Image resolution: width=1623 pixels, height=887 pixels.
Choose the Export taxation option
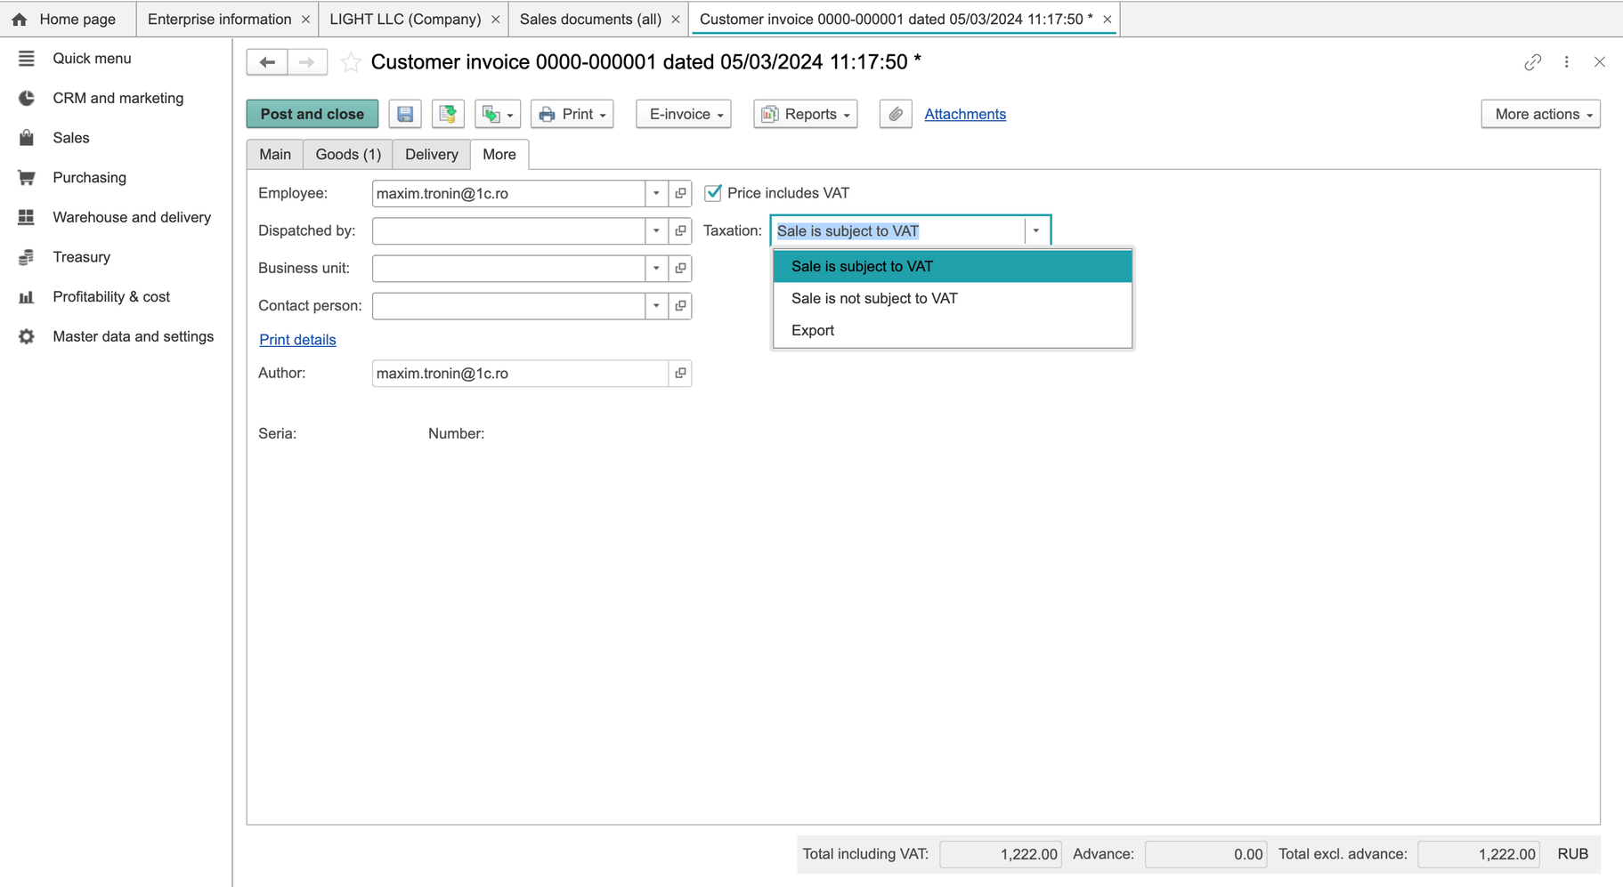(x=953, y=330)
